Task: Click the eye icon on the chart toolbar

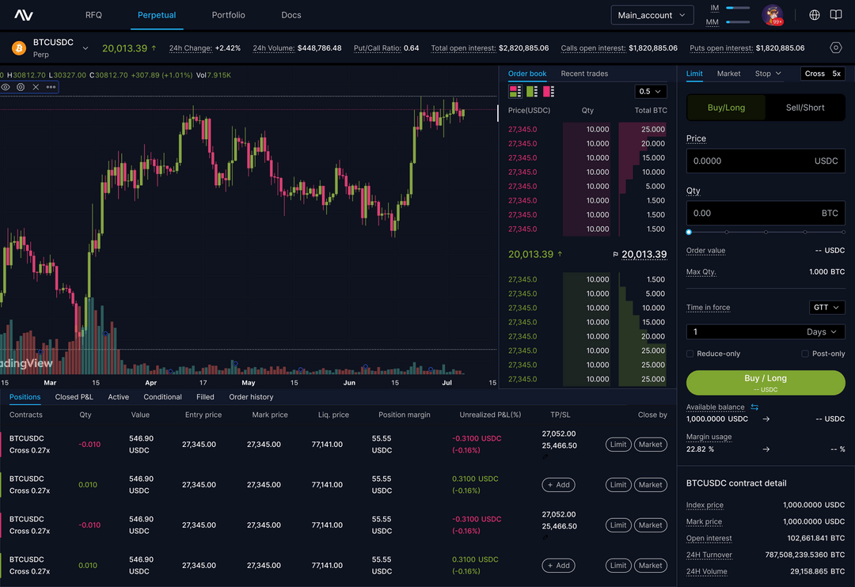Action: click(x=5, y=87)
